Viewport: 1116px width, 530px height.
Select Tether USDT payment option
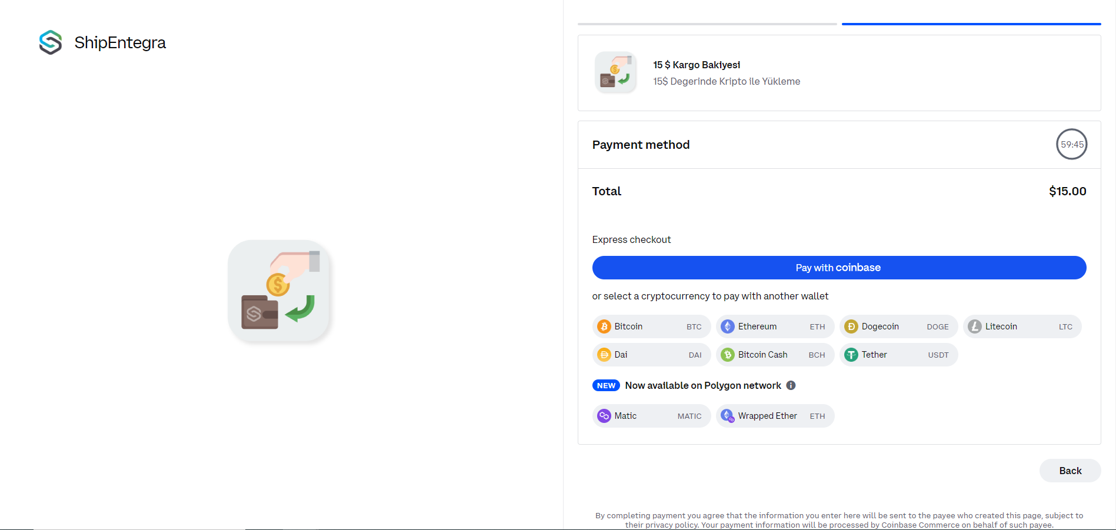[898, 355]
